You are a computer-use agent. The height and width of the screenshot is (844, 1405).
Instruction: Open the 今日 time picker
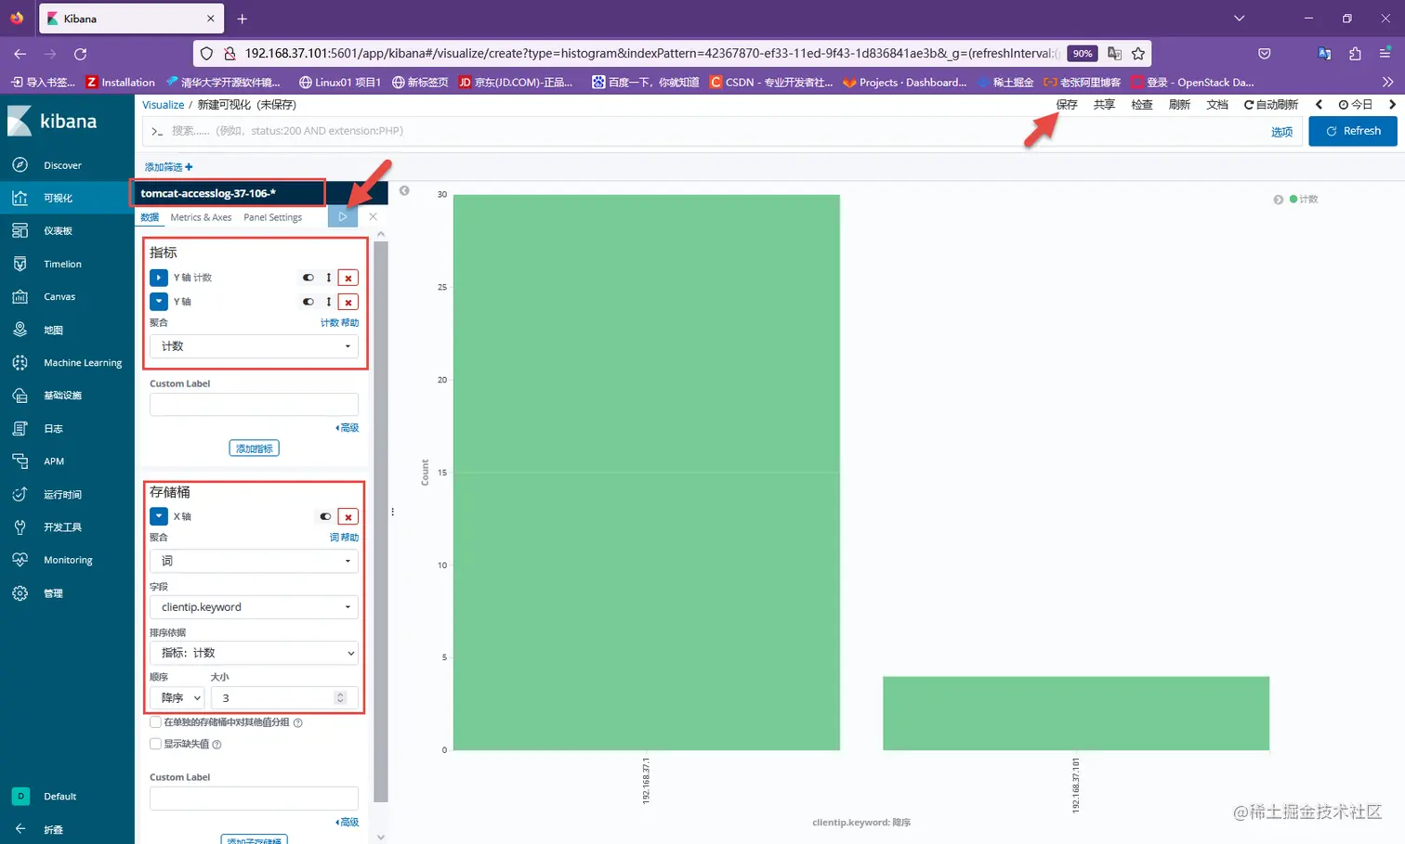1356,105
